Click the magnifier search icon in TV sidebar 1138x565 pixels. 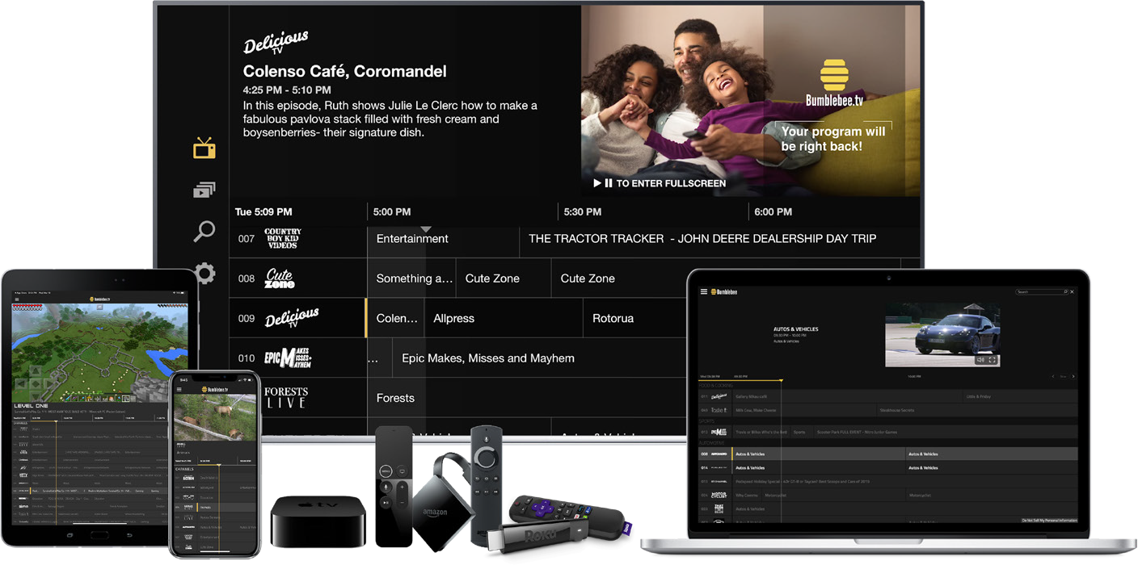click(x=204, y=232)
